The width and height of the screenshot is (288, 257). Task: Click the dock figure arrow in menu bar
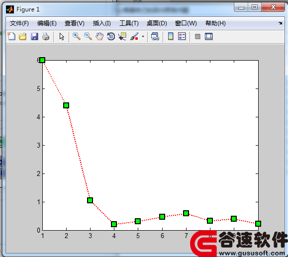[x=280, y=23]
